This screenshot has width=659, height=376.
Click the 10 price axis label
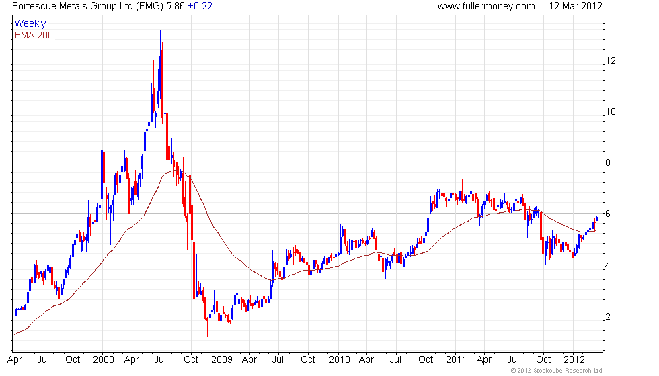click(x=611, y=111)
